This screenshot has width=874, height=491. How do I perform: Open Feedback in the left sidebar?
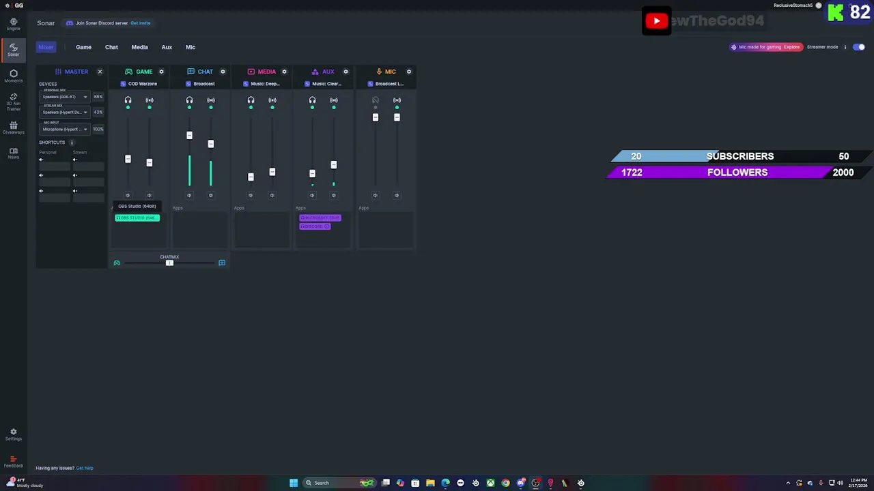(13, 462)
